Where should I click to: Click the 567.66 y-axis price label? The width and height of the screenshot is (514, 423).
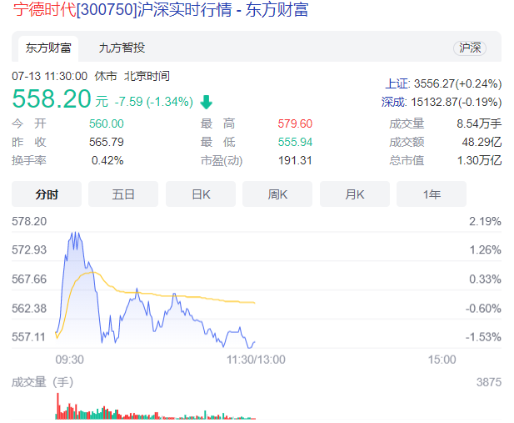tap(29, 279)
